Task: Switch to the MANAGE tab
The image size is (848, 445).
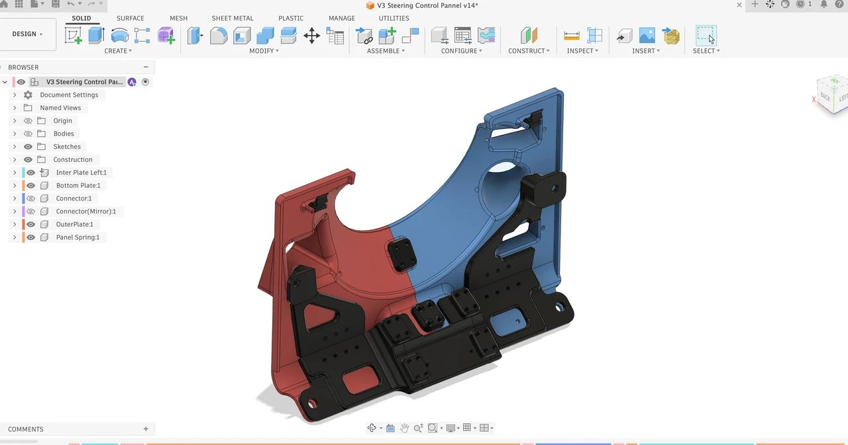Action: (x=342, y=19)
